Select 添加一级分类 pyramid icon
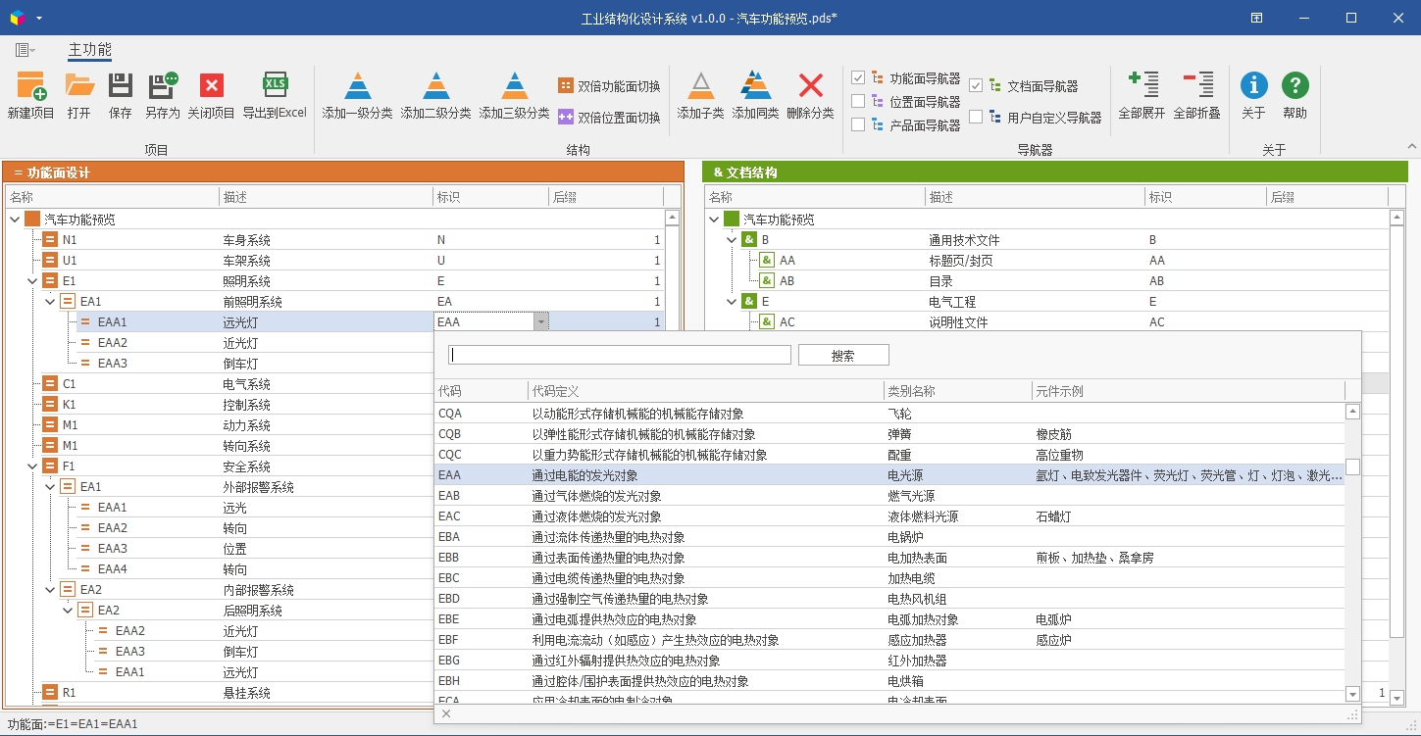Image resolution: width=1421 pixels, height=736 pixels. point(357,87)
